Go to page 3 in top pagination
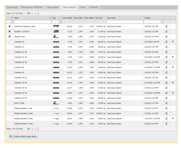Viewport: 181px width, 148px height. coord(35,13)
